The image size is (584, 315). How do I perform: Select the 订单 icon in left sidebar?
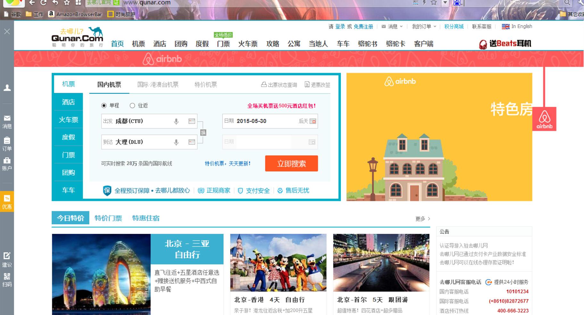pos(7,144)
